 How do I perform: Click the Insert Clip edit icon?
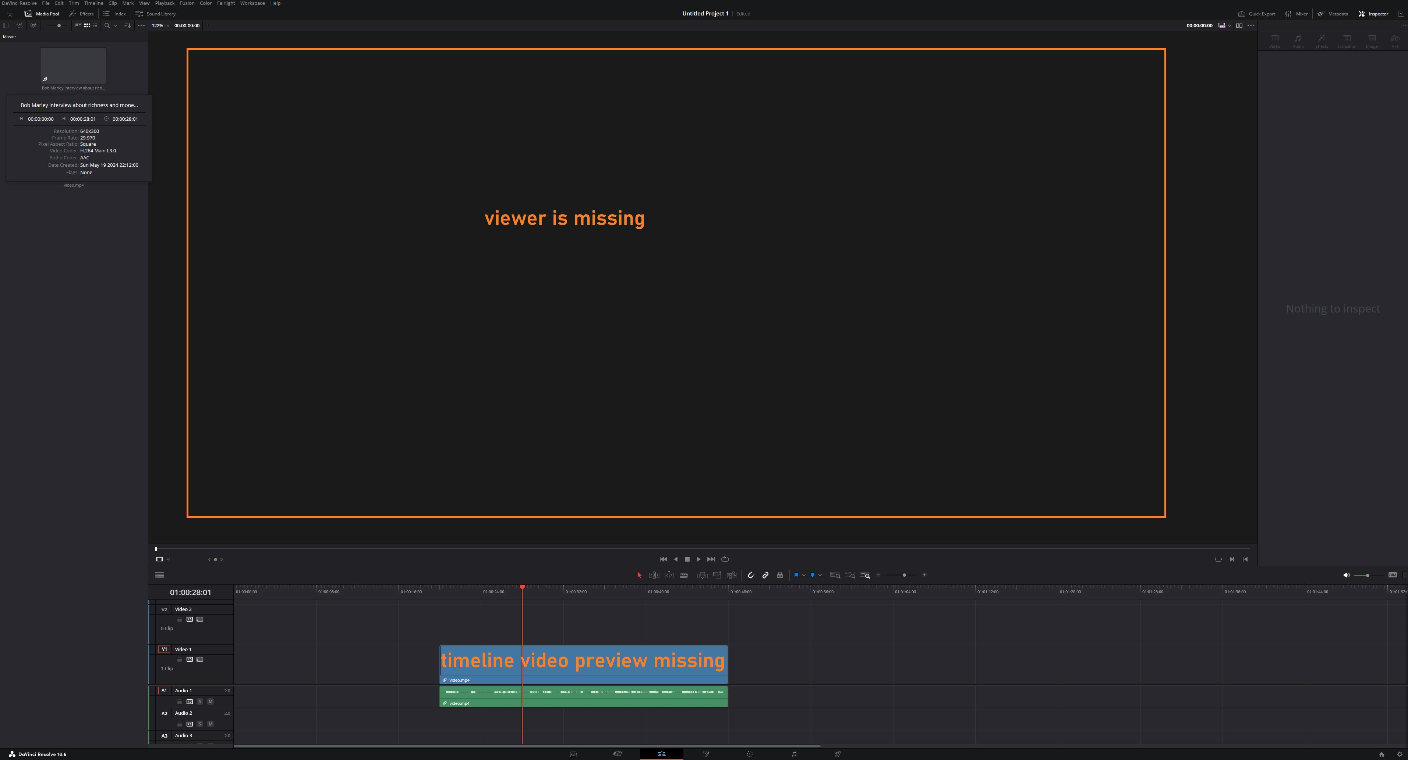tap(703, 575)
